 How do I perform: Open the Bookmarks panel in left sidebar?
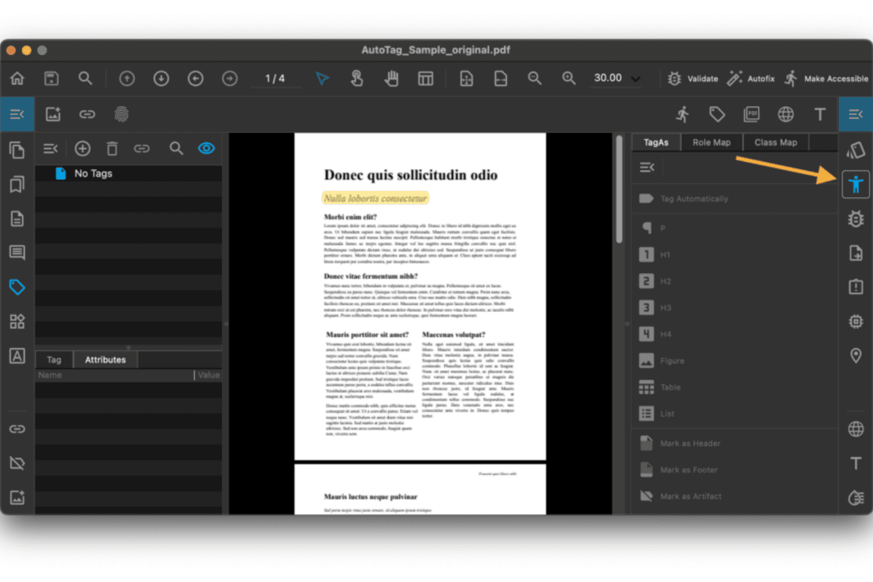pos(17,185)
